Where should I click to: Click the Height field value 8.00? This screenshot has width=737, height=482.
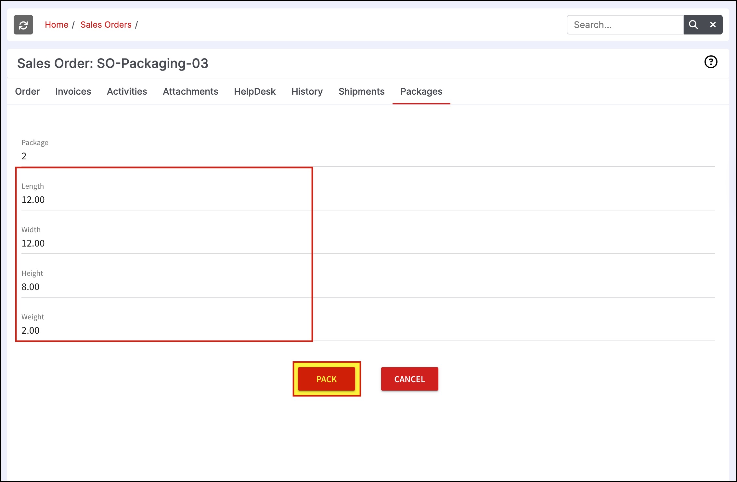point(31,287)
